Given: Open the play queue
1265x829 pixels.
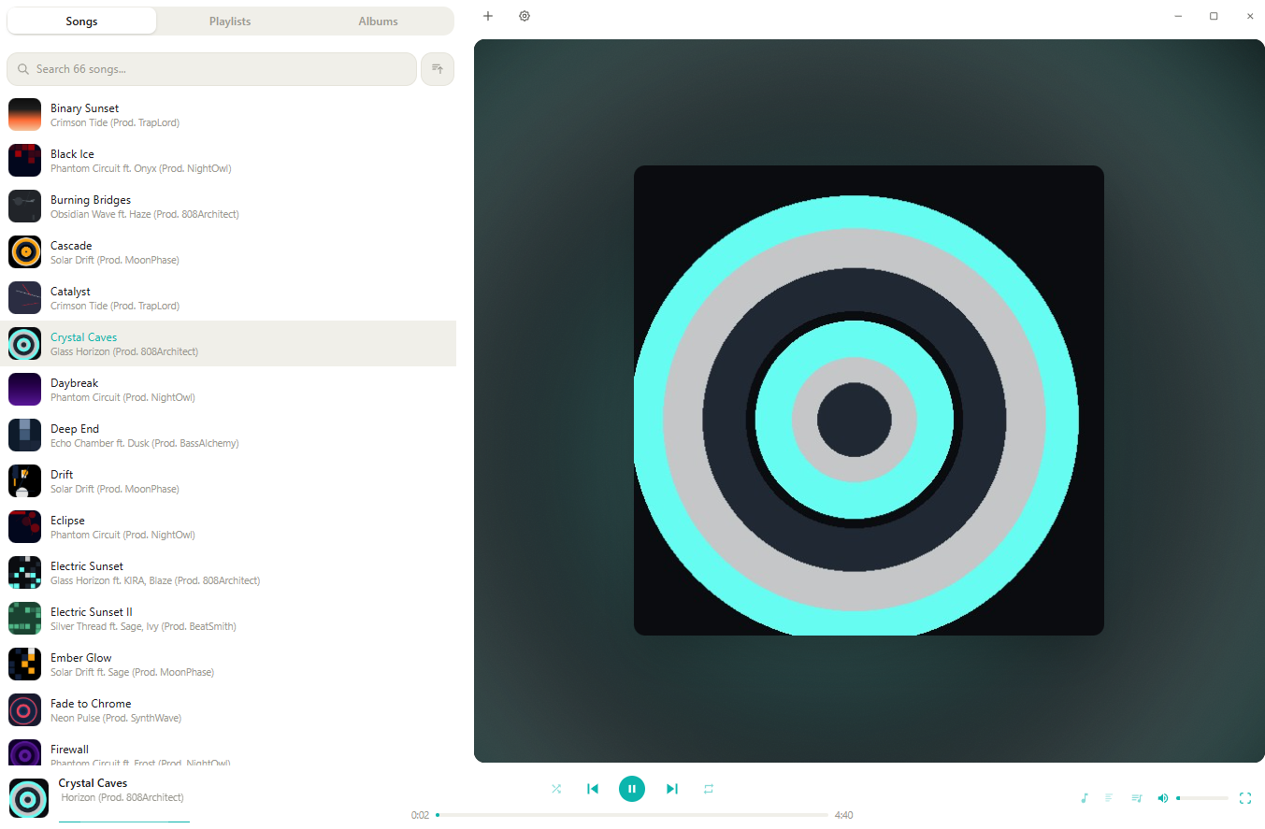Looking at the screenshot, I should coord(1136,798).
